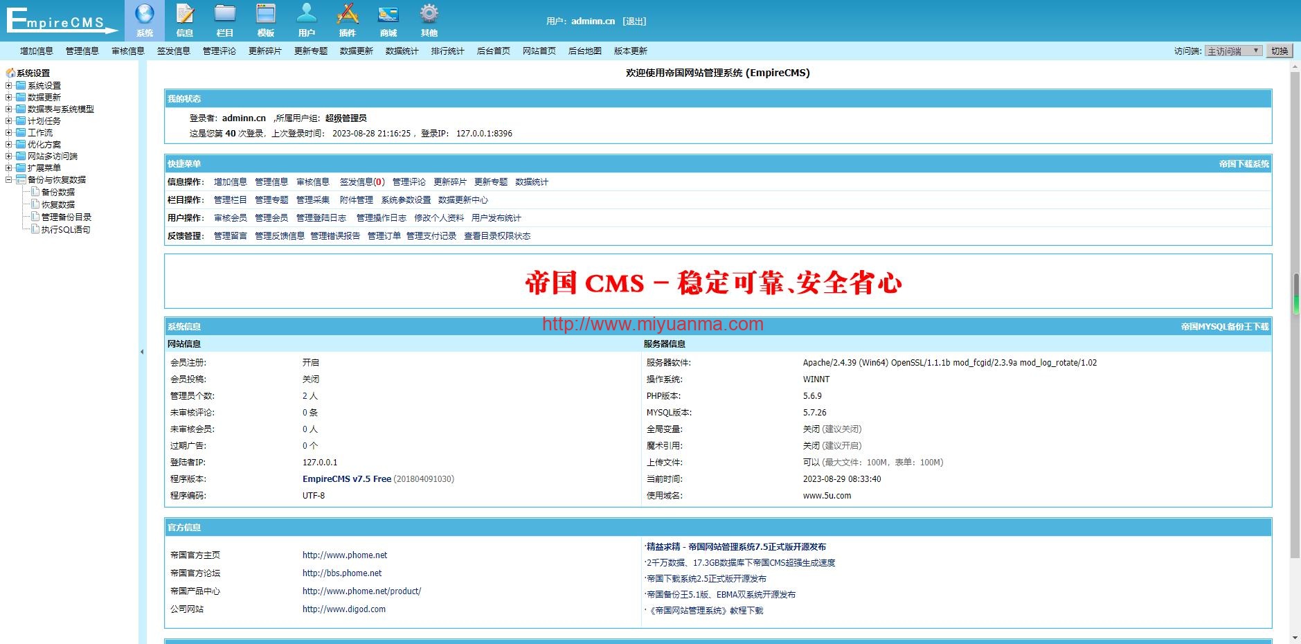The width and height of the screenshot is (1301, 644).
Task: Open news 《帝国网站管理系统》教程下载
Action: [707, 611]
